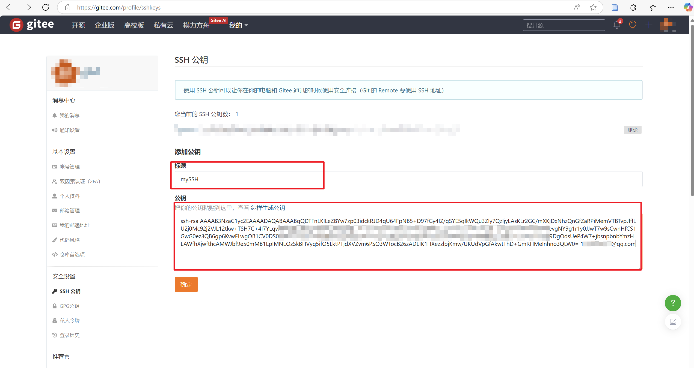Open the notifications bell icon

pyautogui.click(x=616, y=25)
